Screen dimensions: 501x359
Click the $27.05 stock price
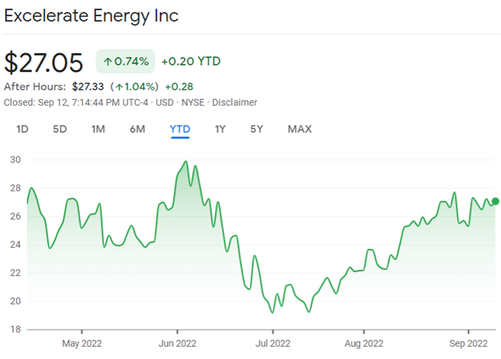coord(43,63)
